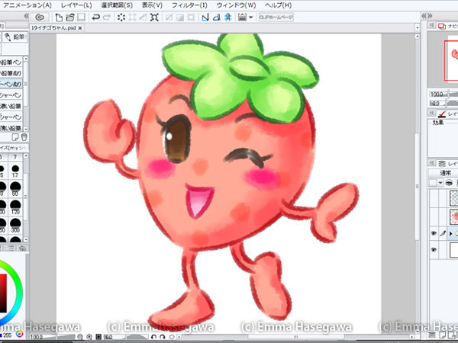Click the CLIPホームページ button
Image resolution: width=458 pixels, height=343 pixels.
coord(276,18)
